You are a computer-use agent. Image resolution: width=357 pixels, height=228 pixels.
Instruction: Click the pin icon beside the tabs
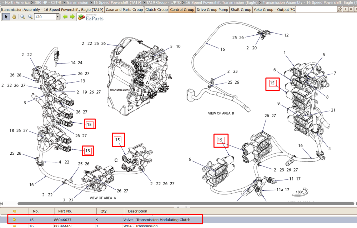(340, 9)
